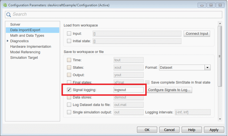Image resolution: width=228 pixels, height=136 pixels.
Task: Click the out.mat file name field
Action: (128, 105)
